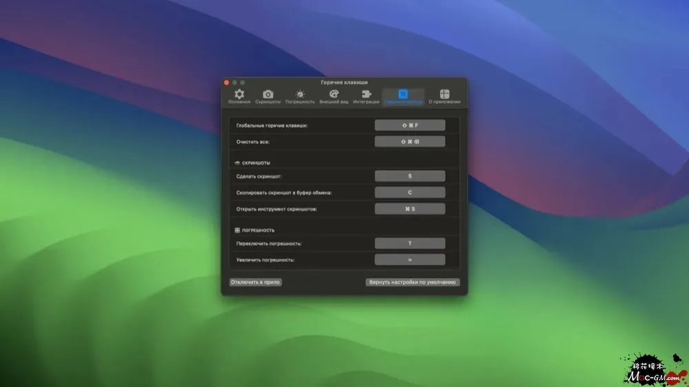
Task: Click the ПОГРЕШНОСТЬ section header
Action: (x=254, y=230)
